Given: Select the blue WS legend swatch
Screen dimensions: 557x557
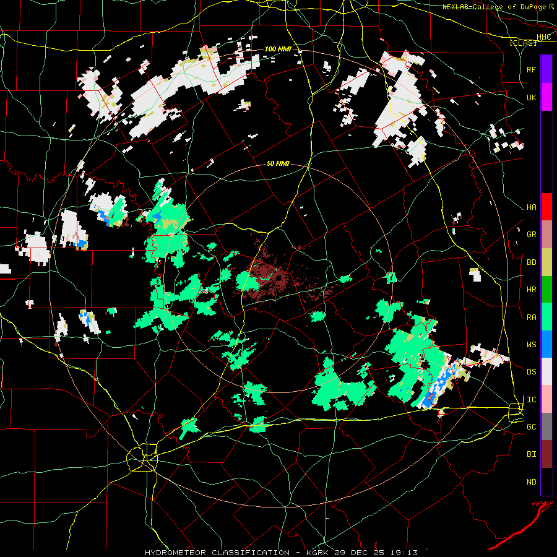Looking at the screenshot, I should point(546,344).
